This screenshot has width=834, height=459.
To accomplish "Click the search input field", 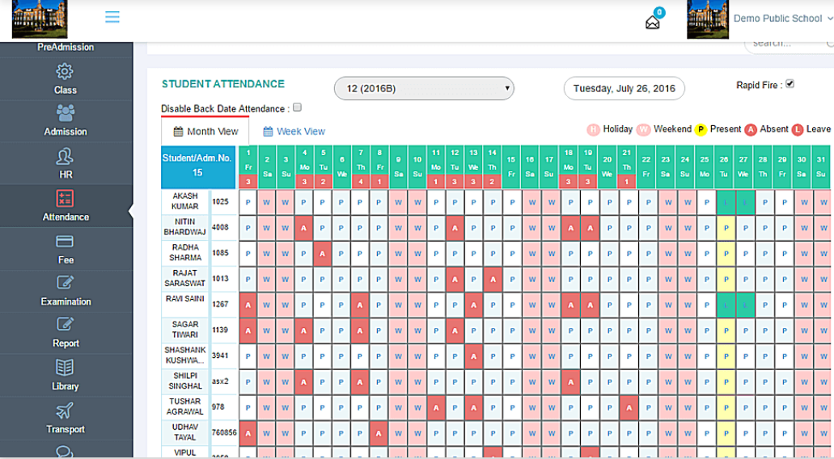I will pos(785,44).
